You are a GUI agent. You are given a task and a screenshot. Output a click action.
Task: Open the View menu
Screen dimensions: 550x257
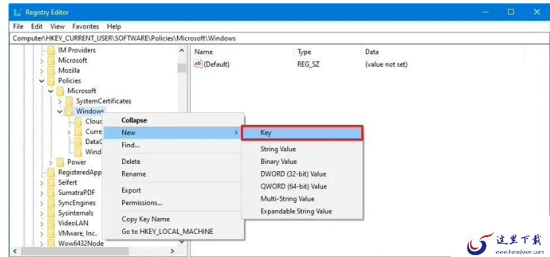point(57,26)
